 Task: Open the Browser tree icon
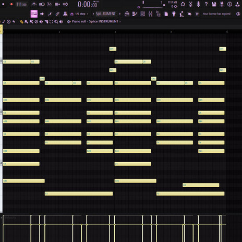click(x=158, y=14)
